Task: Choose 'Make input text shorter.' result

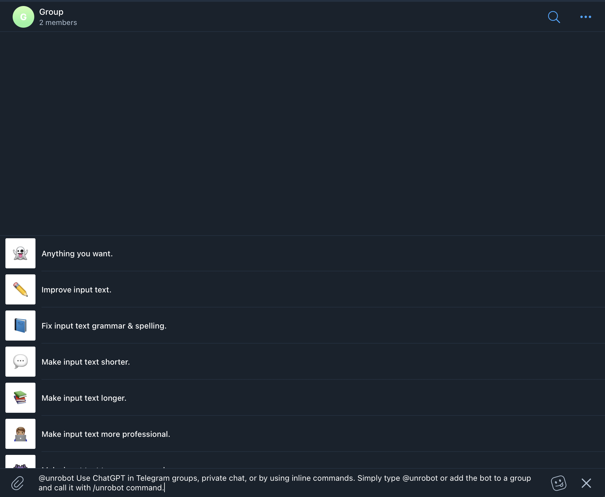Action: 302,362
